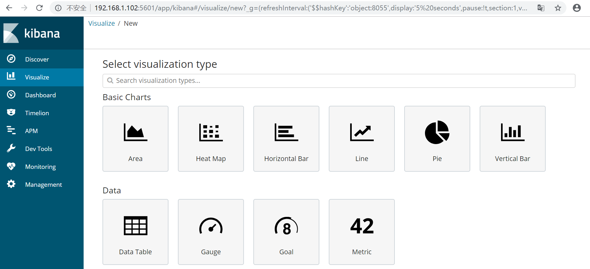Open APM from the sidebar
The height and width of the screenshot is (269, 590).
42,131
